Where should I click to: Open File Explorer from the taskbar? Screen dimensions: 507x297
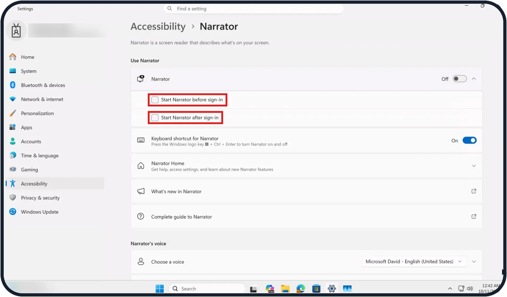tap(285, 289)
